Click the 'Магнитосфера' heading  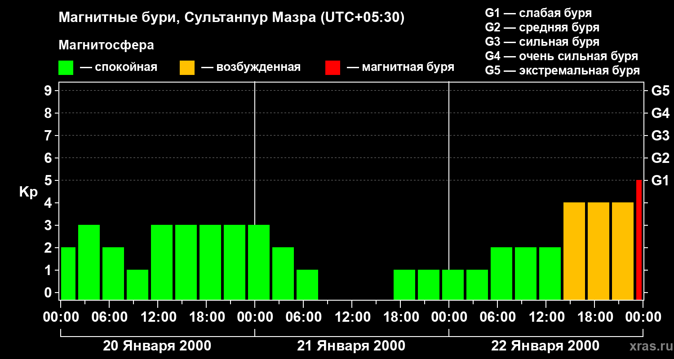106,45
